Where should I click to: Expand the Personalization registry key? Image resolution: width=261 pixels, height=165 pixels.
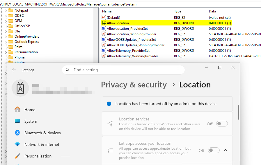point(6,52)
